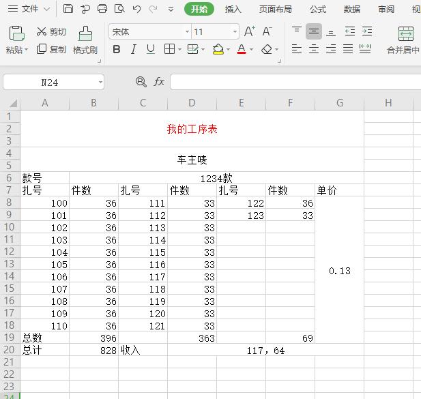The width and height of the screenshot is (421, 399).
Task: Click the zoom magnifier beside fx
Action: click(141, 82)
